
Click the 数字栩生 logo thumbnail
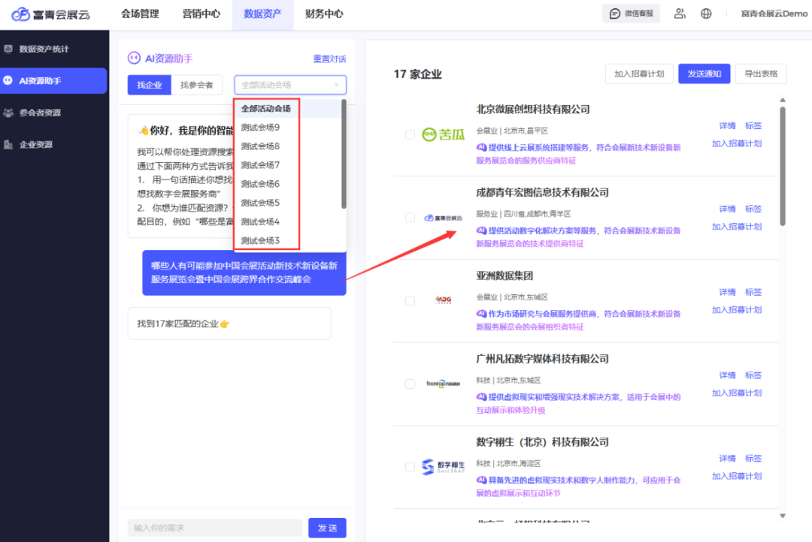point(443,466)
